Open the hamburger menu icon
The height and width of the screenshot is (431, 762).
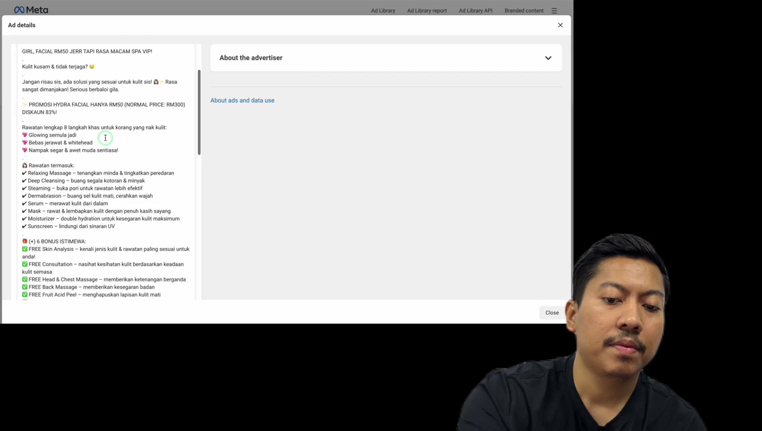[554, 11]
